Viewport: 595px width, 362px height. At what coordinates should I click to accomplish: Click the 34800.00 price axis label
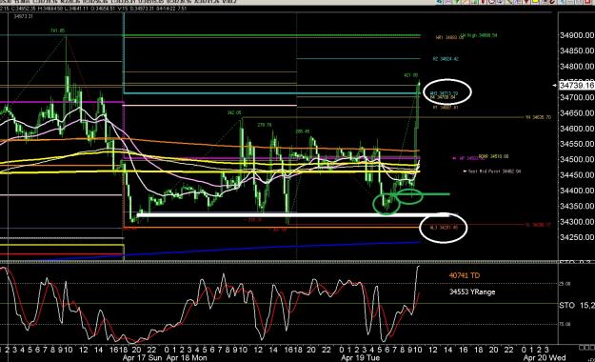click(x=577, y=67)
